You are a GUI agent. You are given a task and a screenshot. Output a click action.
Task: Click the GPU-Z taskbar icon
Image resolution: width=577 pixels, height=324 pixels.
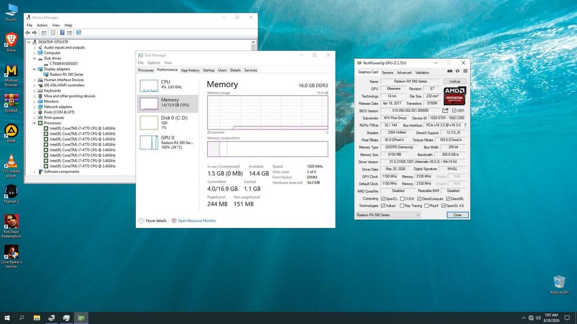pos(81,318)
